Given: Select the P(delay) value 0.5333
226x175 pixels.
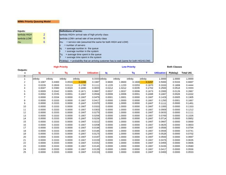Looking at the screenshot, I should pyautogui.click(x=176, y=82).
